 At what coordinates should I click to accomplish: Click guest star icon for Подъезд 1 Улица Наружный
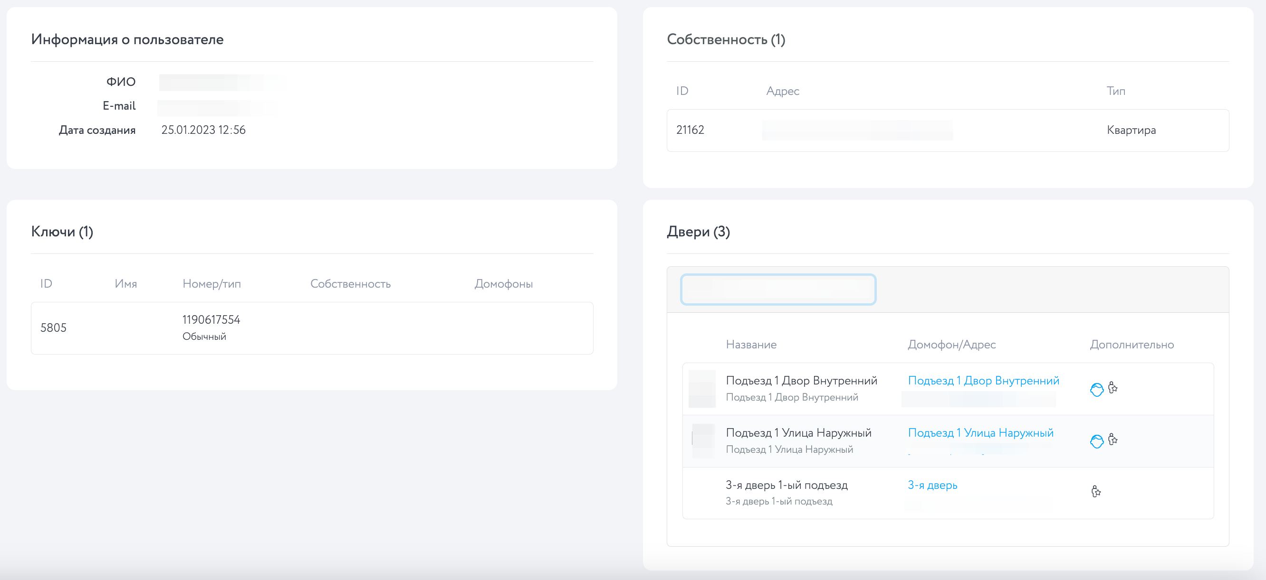(1113, 439)
